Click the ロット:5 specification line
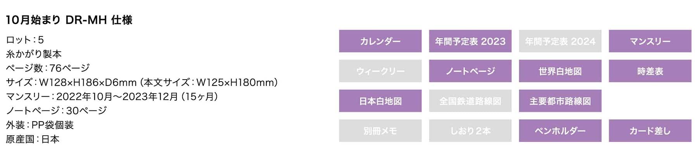The width and height of the screenshot is (698, 158). coord(25,40)
